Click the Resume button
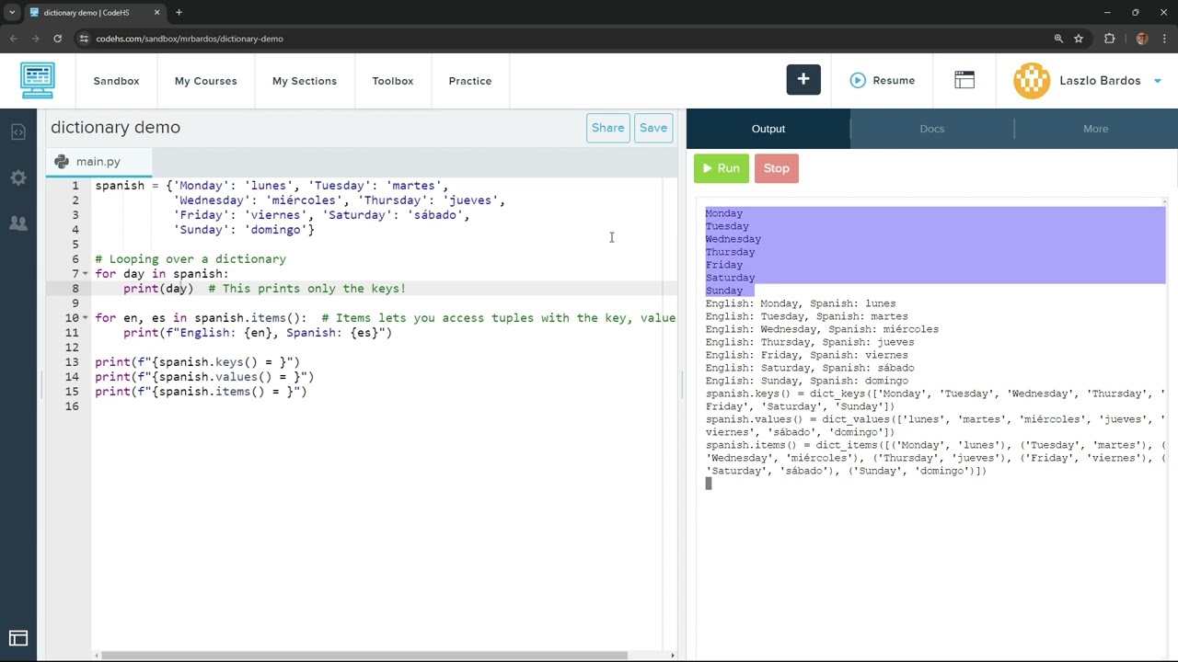 [883, 81]
